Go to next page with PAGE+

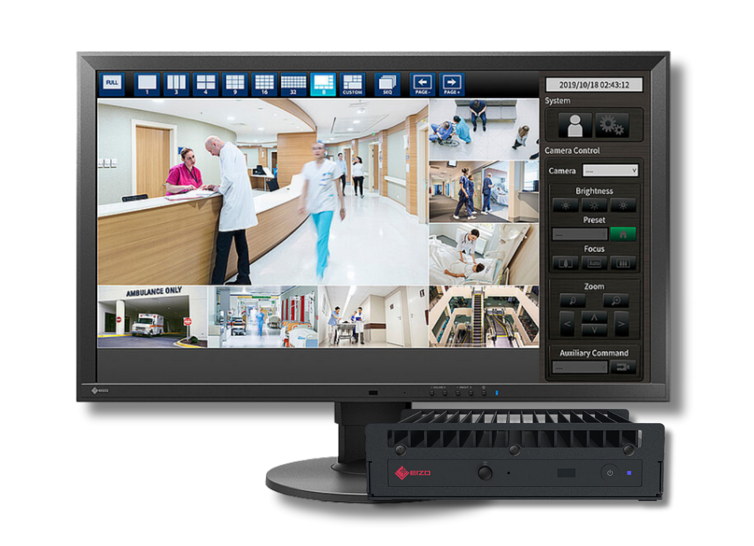point(452,84)
